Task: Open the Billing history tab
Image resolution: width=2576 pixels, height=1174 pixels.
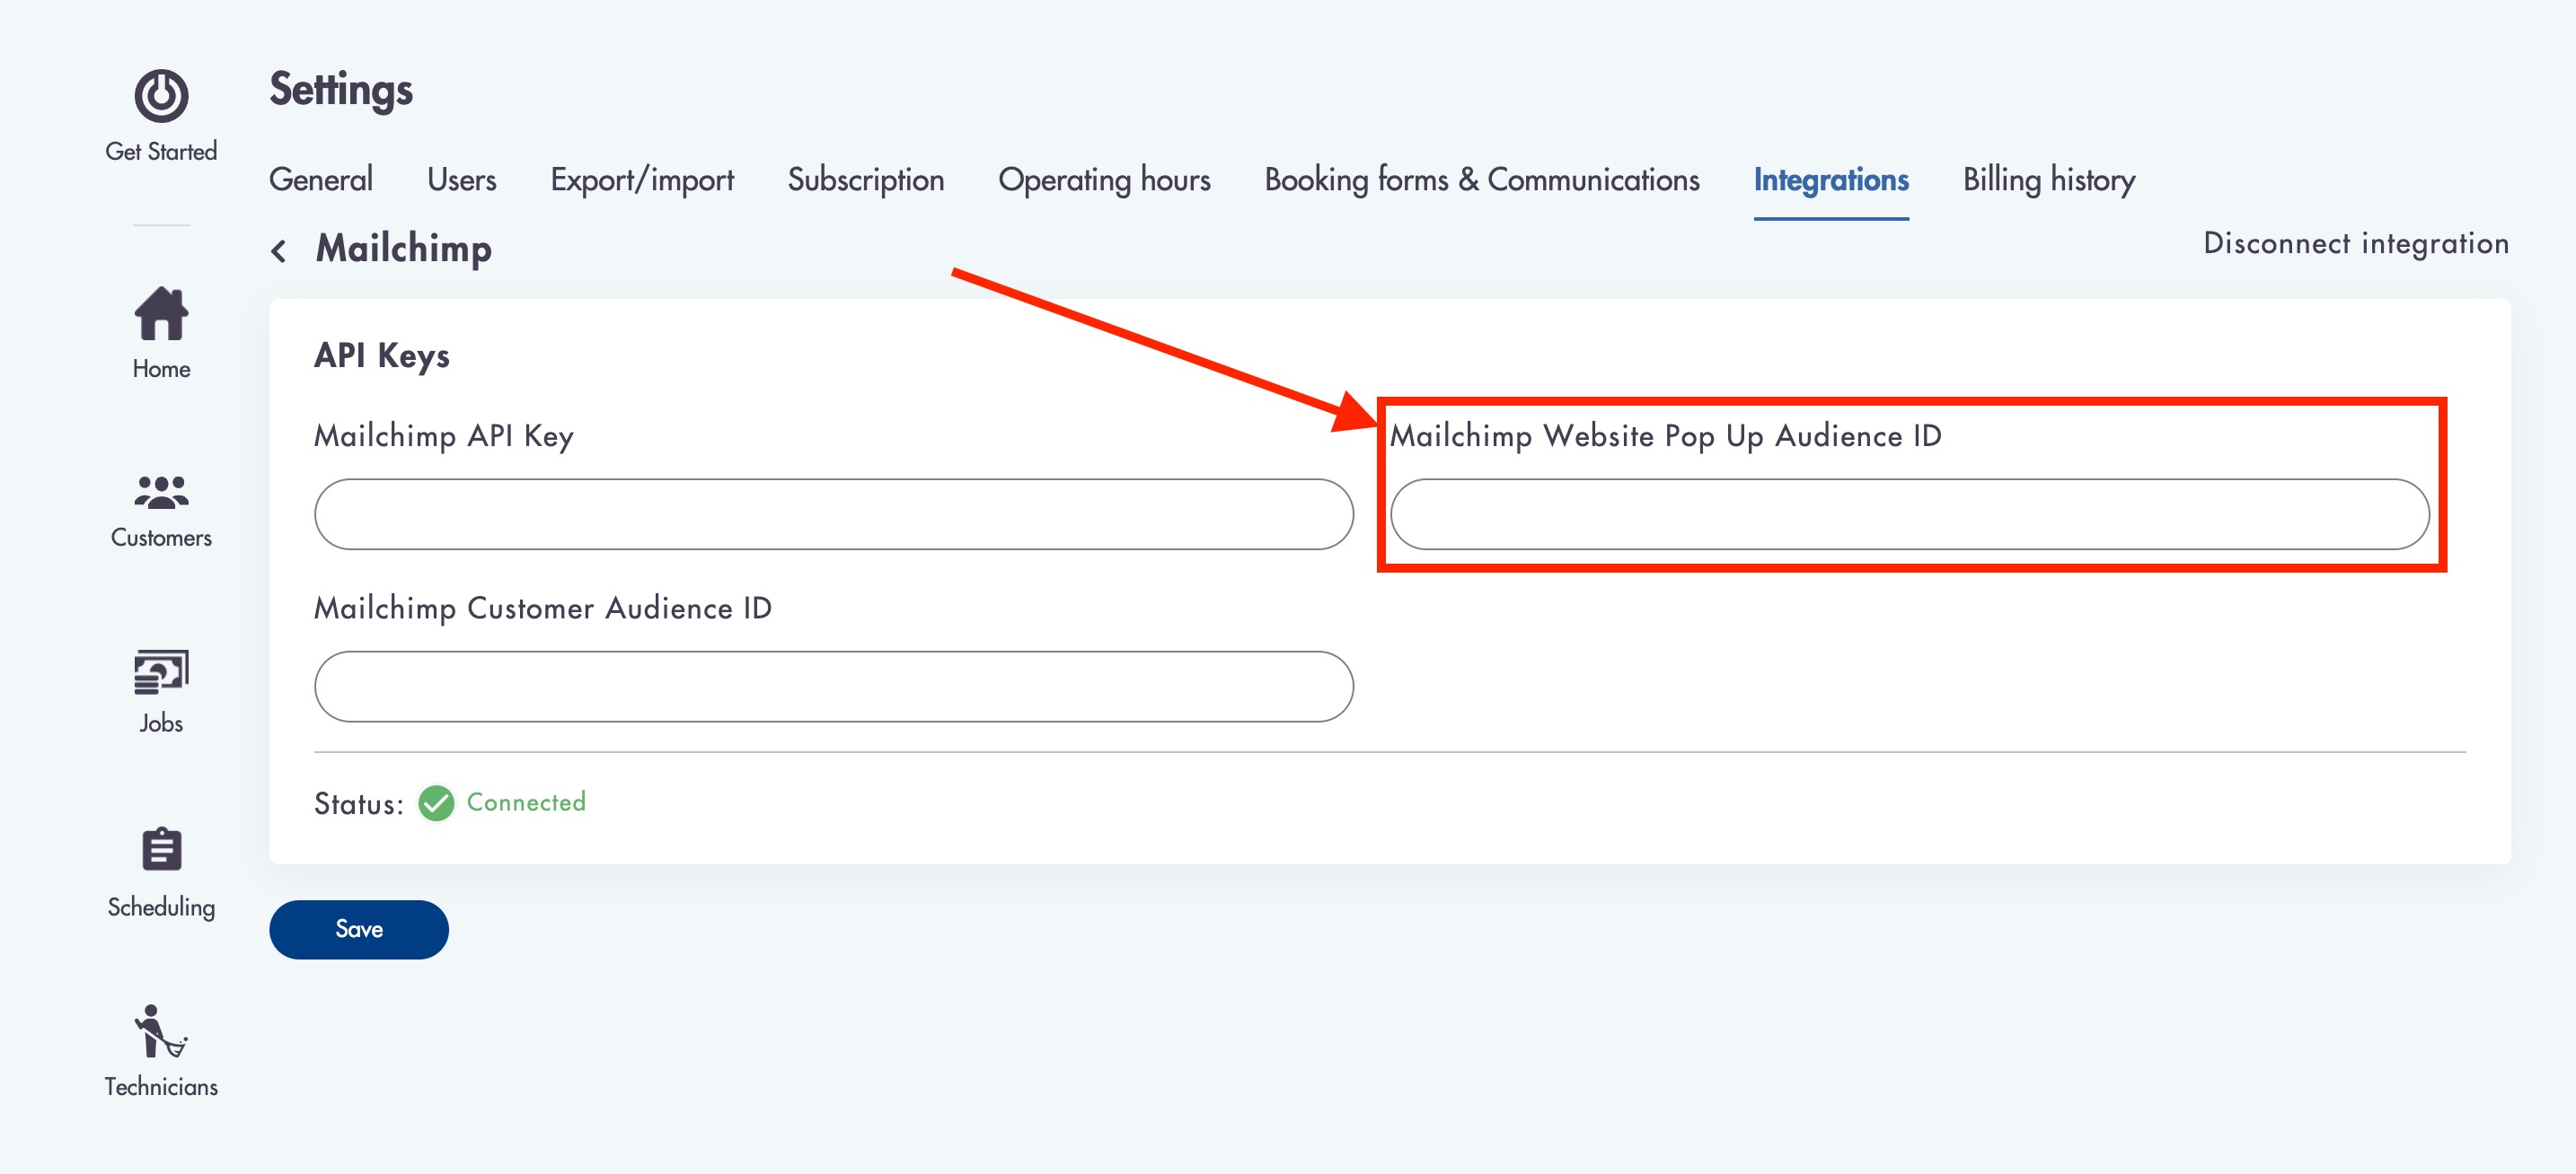Action: (x=2049, y=180)
